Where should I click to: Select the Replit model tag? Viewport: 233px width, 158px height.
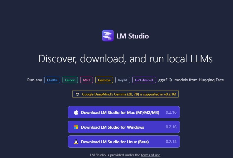point(123,80)
